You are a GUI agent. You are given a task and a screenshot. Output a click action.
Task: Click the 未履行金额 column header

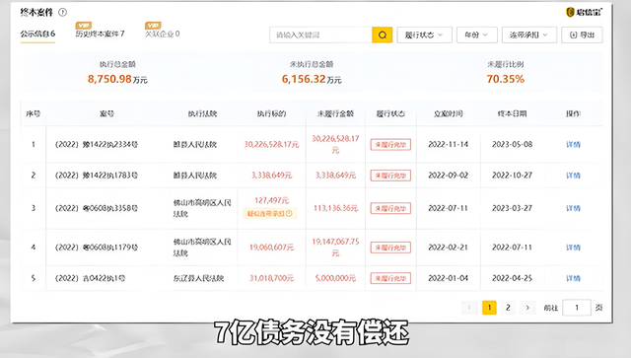[x=335, y=114]
